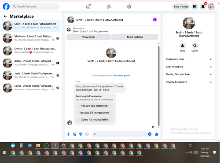Open Calculator from the taskbar
220x163 pixels.
[21, 145]
